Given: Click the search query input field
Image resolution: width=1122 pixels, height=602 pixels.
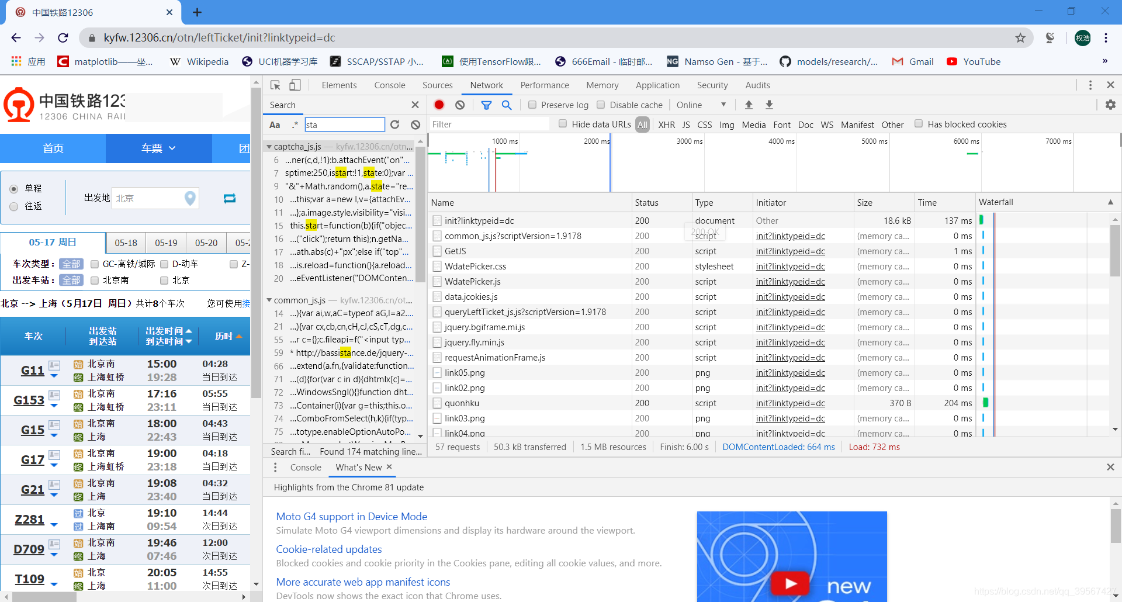Looking at the screenshot, I should click(345, 124).
